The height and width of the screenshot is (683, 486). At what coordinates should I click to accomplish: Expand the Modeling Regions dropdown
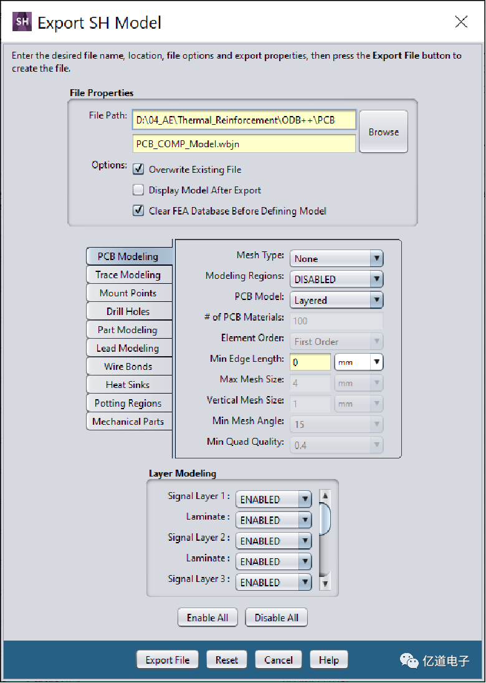[336, 279]
